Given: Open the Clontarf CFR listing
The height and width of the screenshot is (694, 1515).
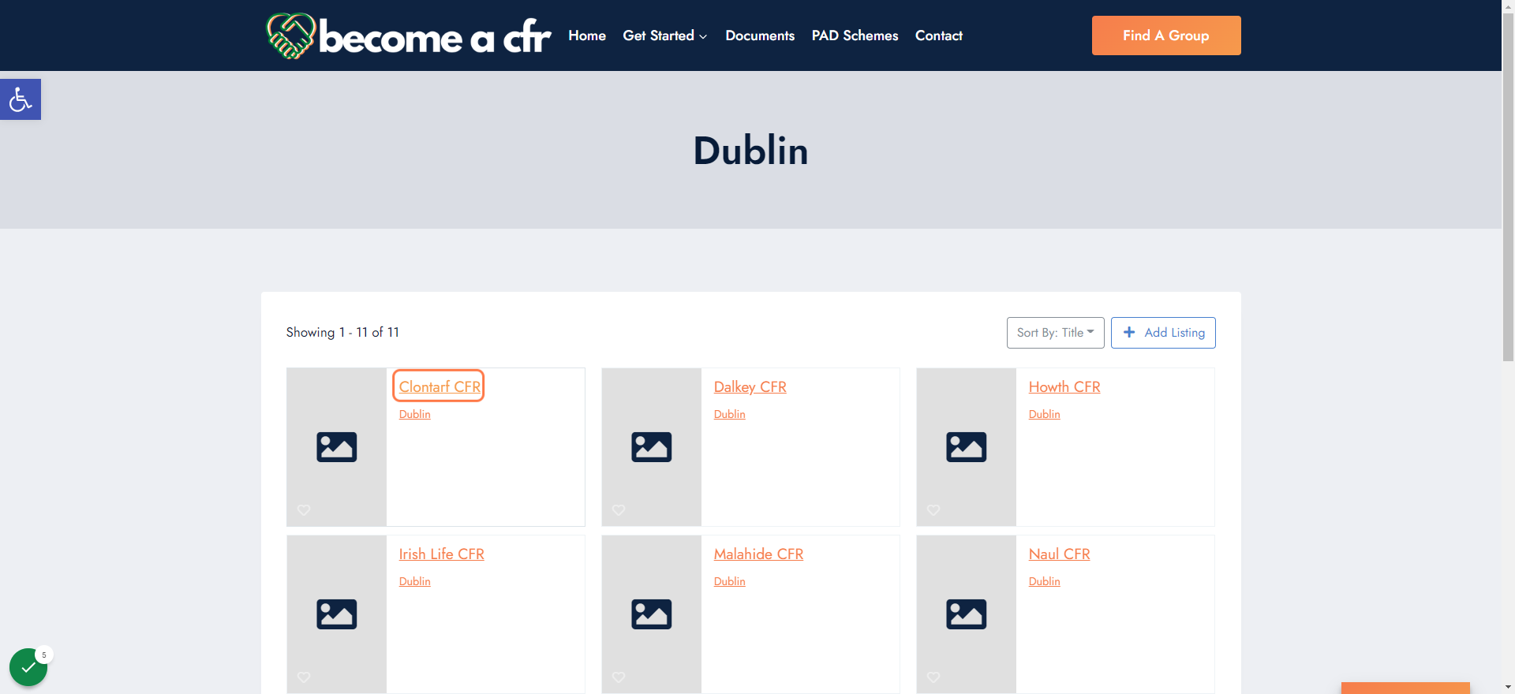Looking at the screenshot, I should tap(440, 386).
